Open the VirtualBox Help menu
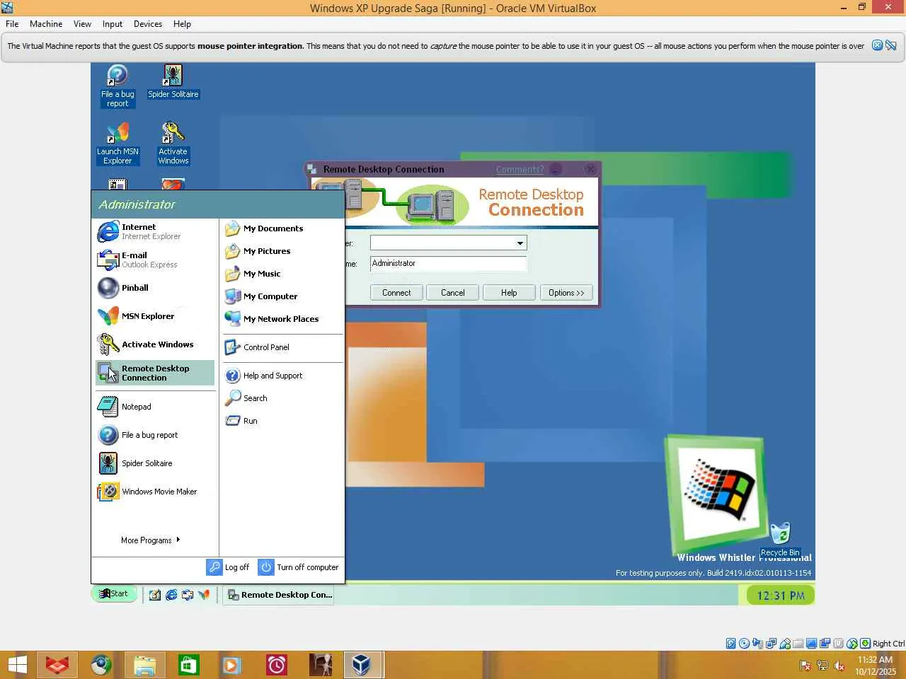Image resolution: width=906 pixels, height=679 pixels. (x=182, y=24)
